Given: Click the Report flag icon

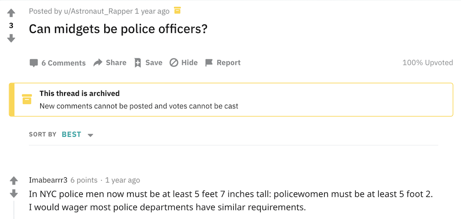Looking at the screenshot, I should click(x=209, y=63).
